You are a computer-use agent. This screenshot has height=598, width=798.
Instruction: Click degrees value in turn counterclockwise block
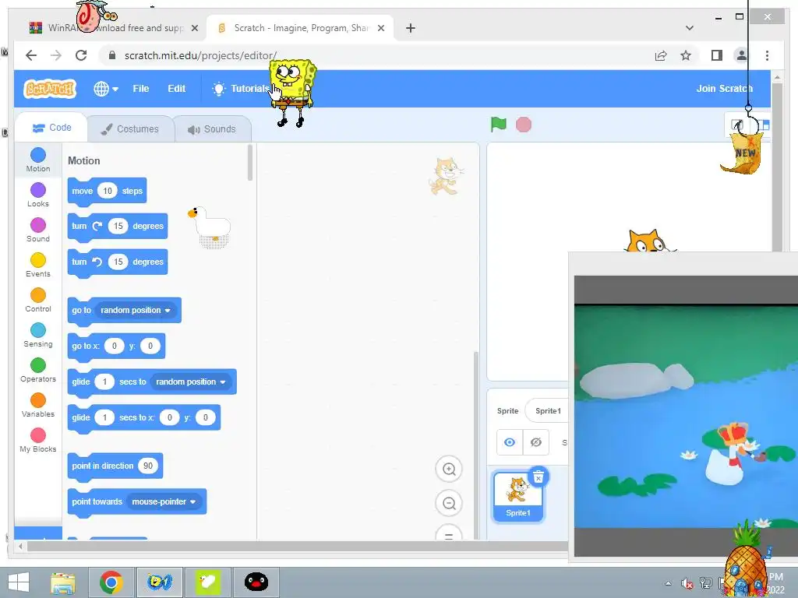click(x=118, y=262)
